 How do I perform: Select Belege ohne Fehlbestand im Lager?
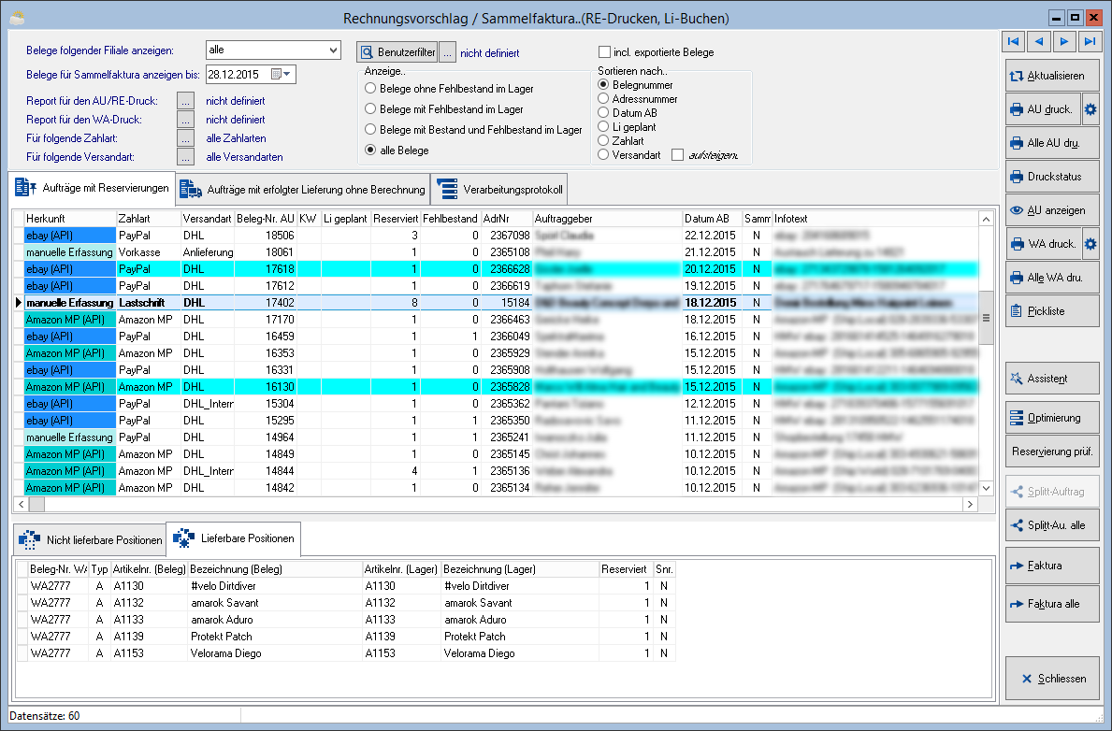(x=370, y=89)
